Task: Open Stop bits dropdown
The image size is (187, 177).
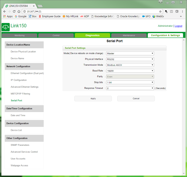Action: pos(130,82)
